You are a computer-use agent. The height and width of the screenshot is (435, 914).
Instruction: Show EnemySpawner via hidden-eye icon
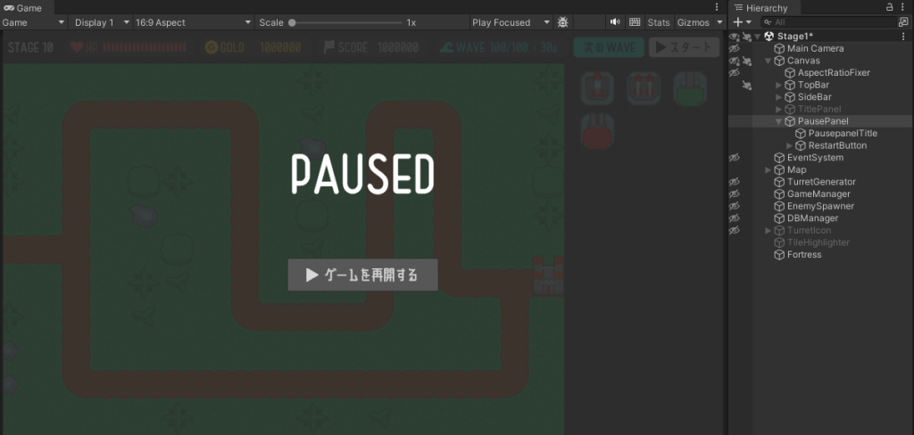(735, 207)
